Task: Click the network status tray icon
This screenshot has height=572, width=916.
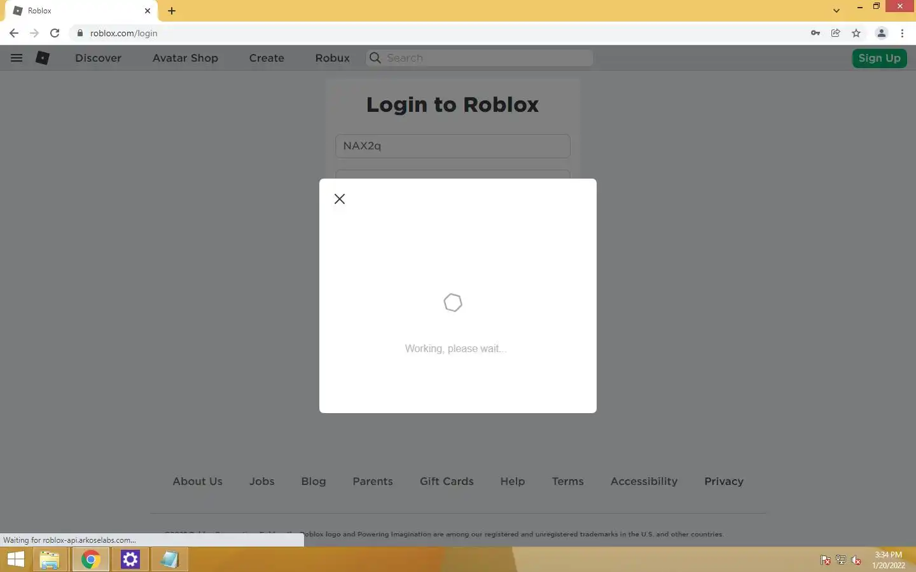Action: pyautogui.click(x=841, y=560)
